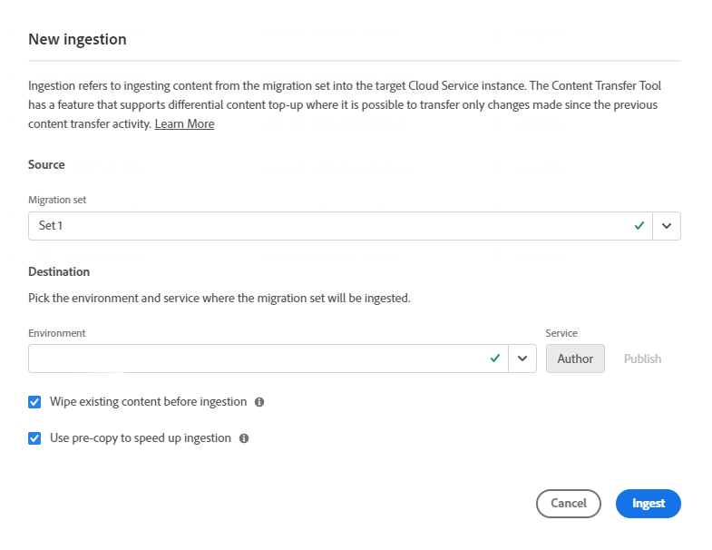This screenshot has width=712, height=550.
Task: Click info icon beside Use pre-copy option
Action: pos(243,438)
